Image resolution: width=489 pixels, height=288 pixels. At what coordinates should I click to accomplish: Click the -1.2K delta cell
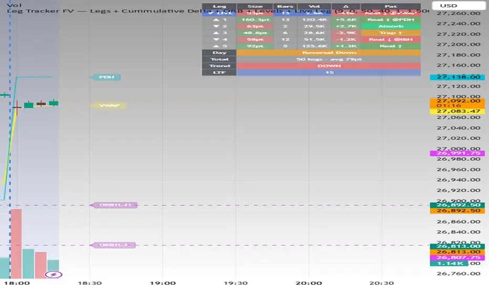[346, 40]
